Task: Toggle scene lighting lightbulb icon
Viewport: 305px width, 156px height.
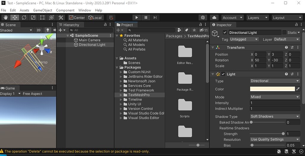Action: 47,30
